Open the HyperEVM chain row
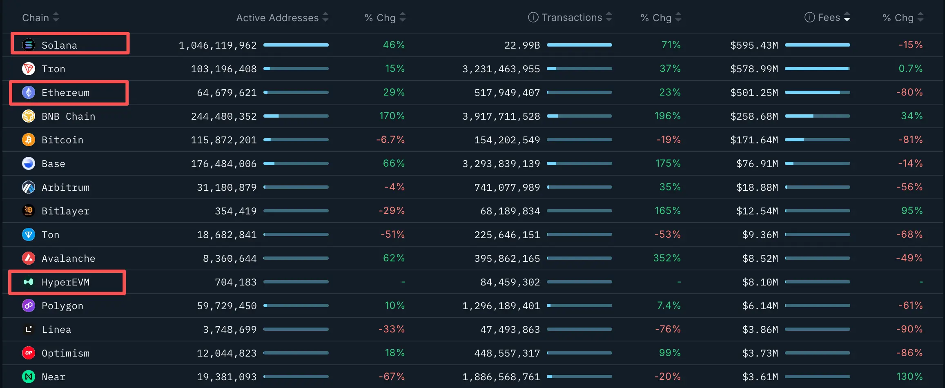 pos(65,282)
